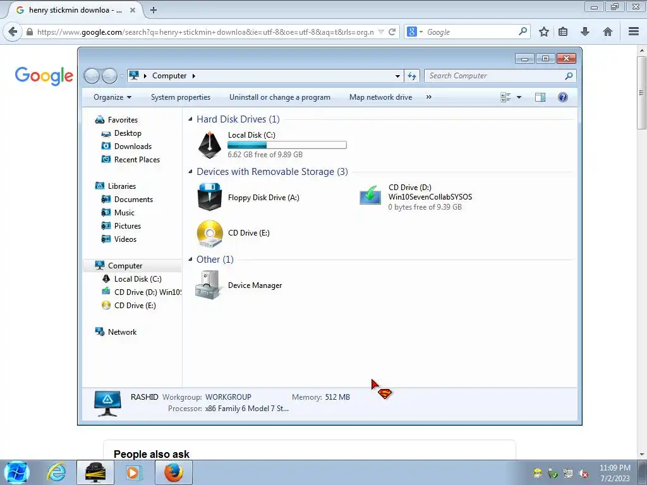The height and width of the screenshot is (485, 647).
Task: Select Local Disk (C:) in navigation pane
Action: click(x=137, y=279)
